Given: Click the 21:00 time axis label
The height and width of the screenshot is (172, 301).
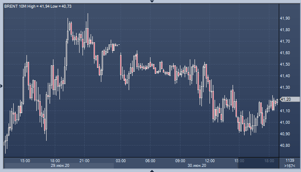Looking at the screenshot, I should click(85, 160).
